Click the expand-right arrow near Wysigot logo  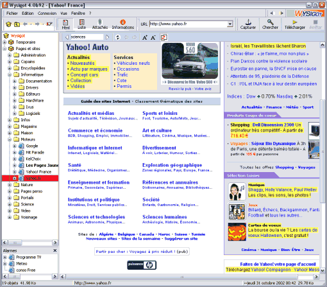tap(281, 13)
